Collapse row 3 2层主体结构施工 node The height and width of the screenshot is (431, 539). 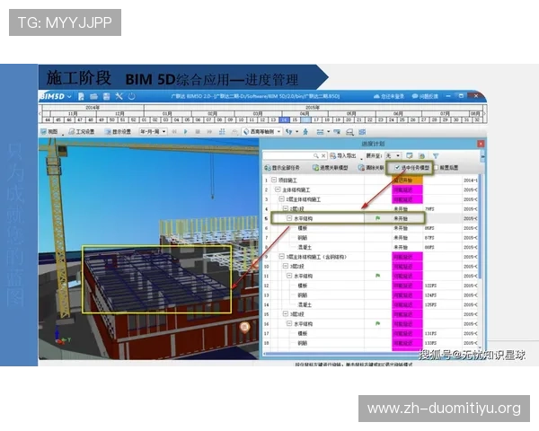(x=281, y=199)
